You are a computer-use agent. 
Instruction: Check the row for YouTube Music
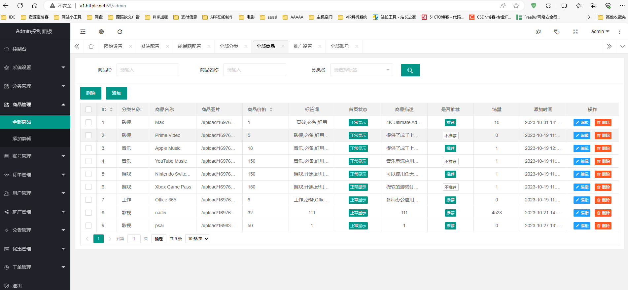coord(88,161)
